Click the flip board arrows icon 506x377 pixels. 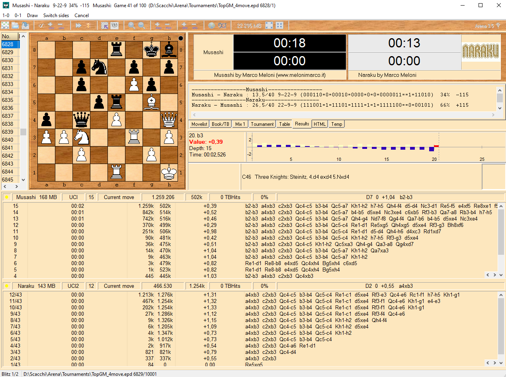point(88,25)
